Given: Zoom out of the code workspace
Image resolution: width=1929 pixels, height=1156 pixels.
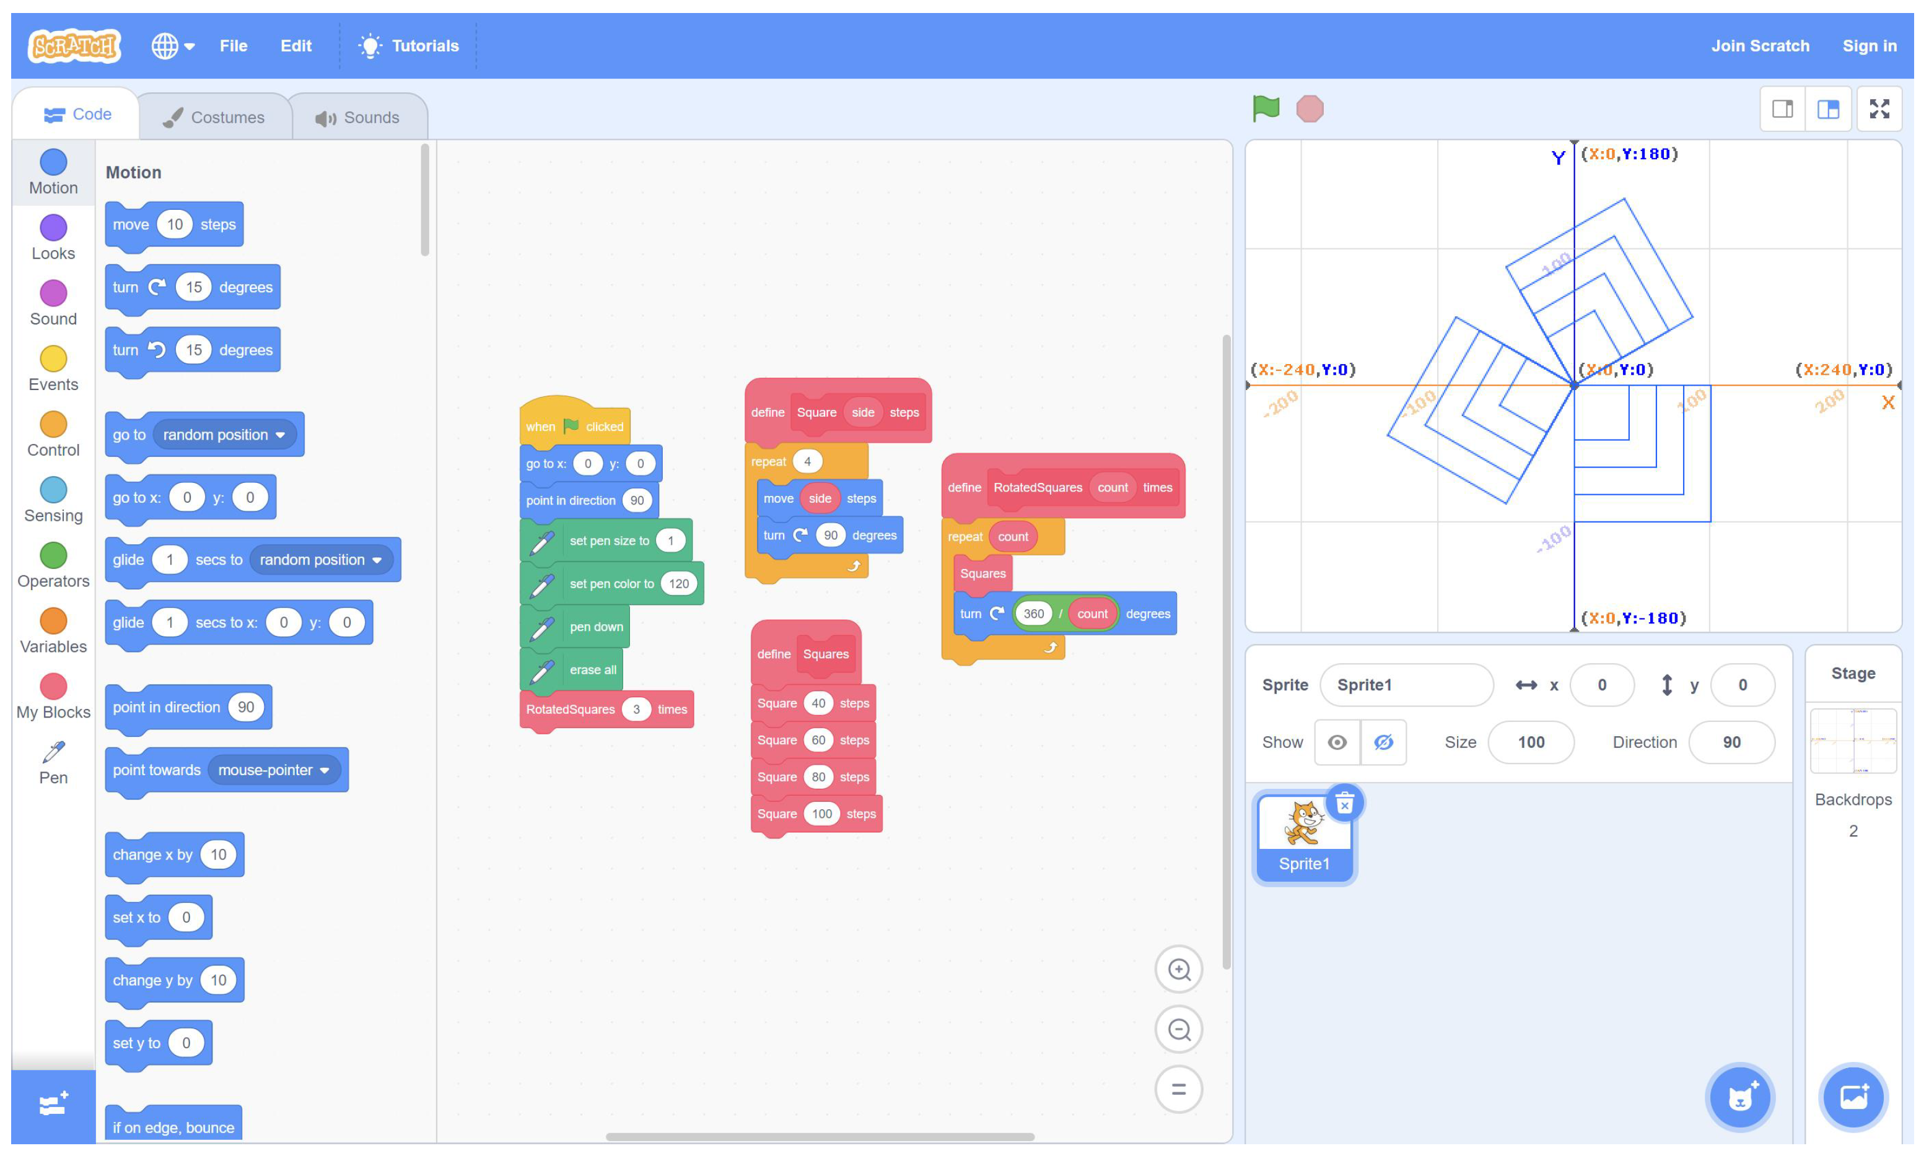Looking at the screenshot, I should tap(1178, 1030).
